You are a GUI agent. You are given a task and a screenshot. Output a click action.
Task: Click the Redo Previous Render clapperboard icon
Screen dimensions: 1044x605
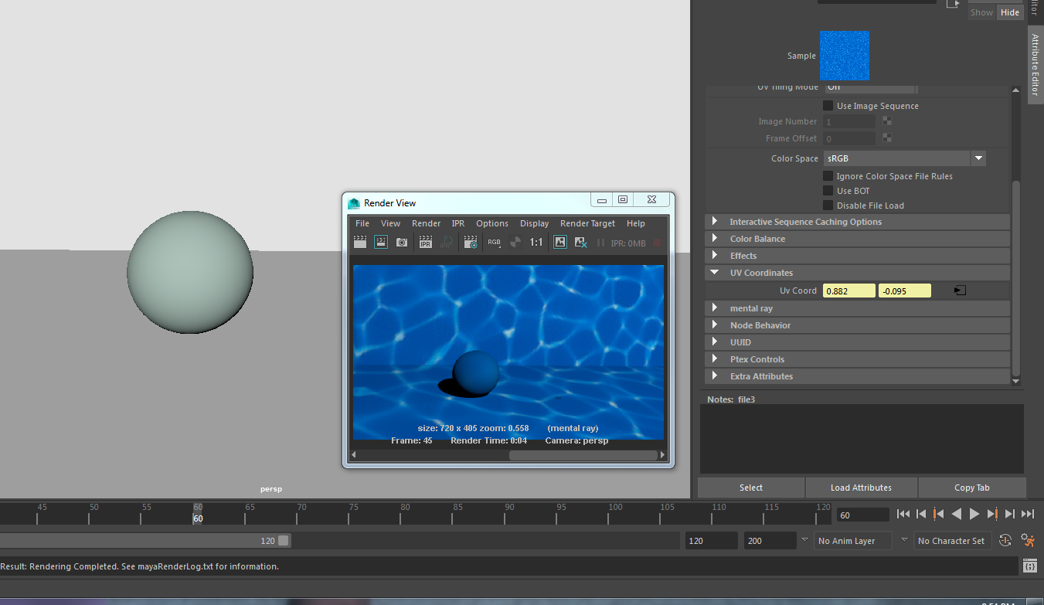pyautogui.click(x=360, y=243)
